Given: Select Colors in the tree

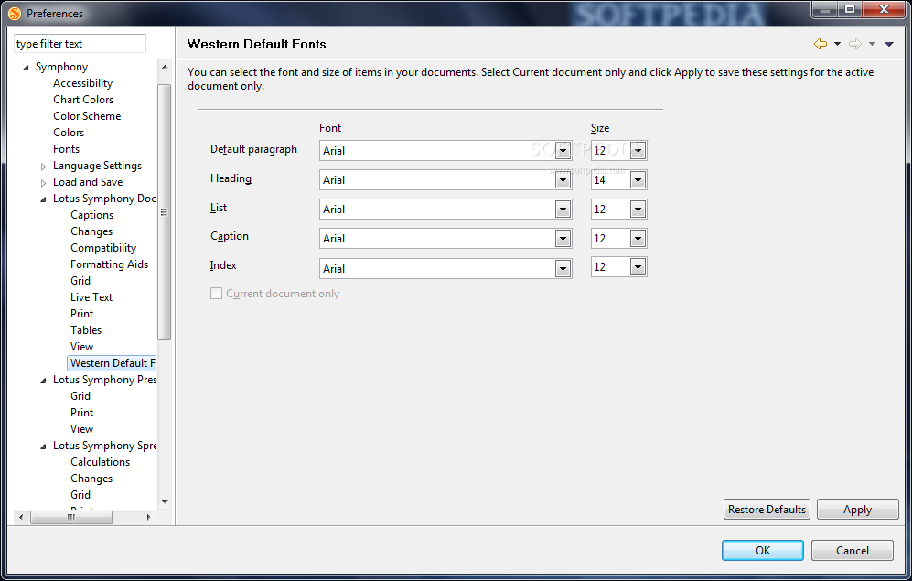Looking at the screenshot, I should pos(69,133).
